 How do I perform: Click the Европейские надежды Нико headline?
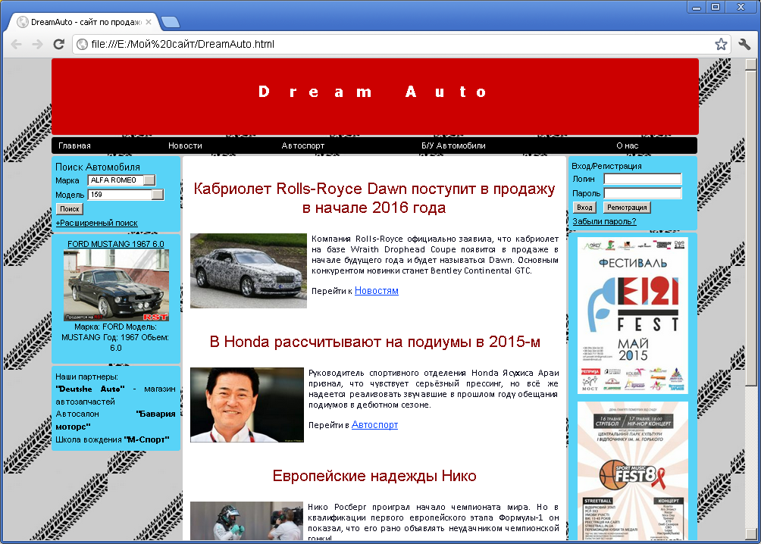tap(374, 476)
